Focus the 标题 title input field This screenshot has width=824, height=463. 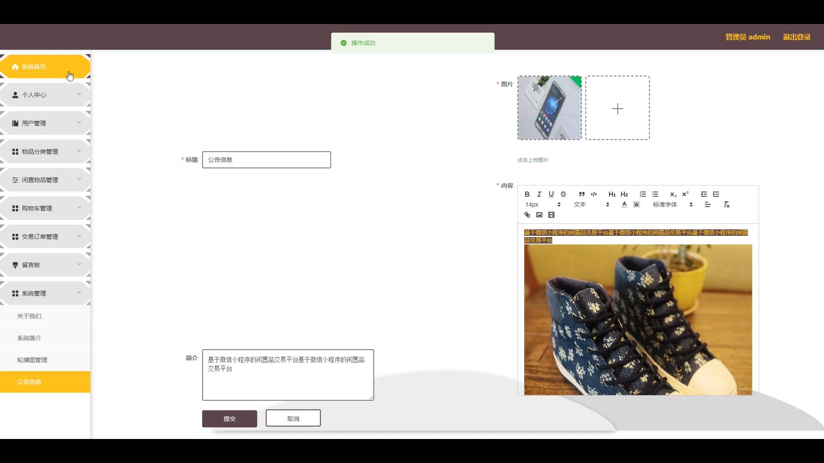[x=267, y=159]
